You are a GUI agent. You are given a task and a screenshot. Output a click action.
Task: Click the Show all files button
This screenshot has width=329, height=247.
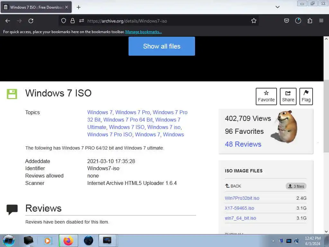162,46
